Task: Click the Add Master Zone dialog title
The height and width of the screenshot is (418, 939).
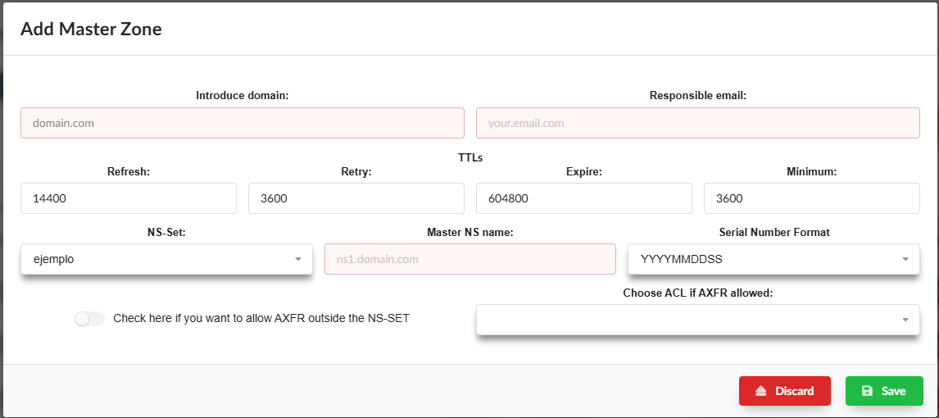Action: pyautogui.click(x=91, y=30)
